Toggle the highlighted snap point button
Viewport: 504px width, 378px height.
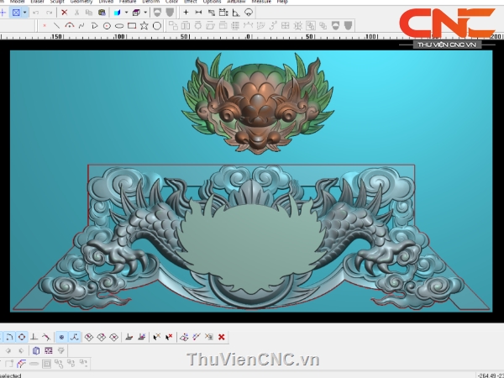point(60,337)
